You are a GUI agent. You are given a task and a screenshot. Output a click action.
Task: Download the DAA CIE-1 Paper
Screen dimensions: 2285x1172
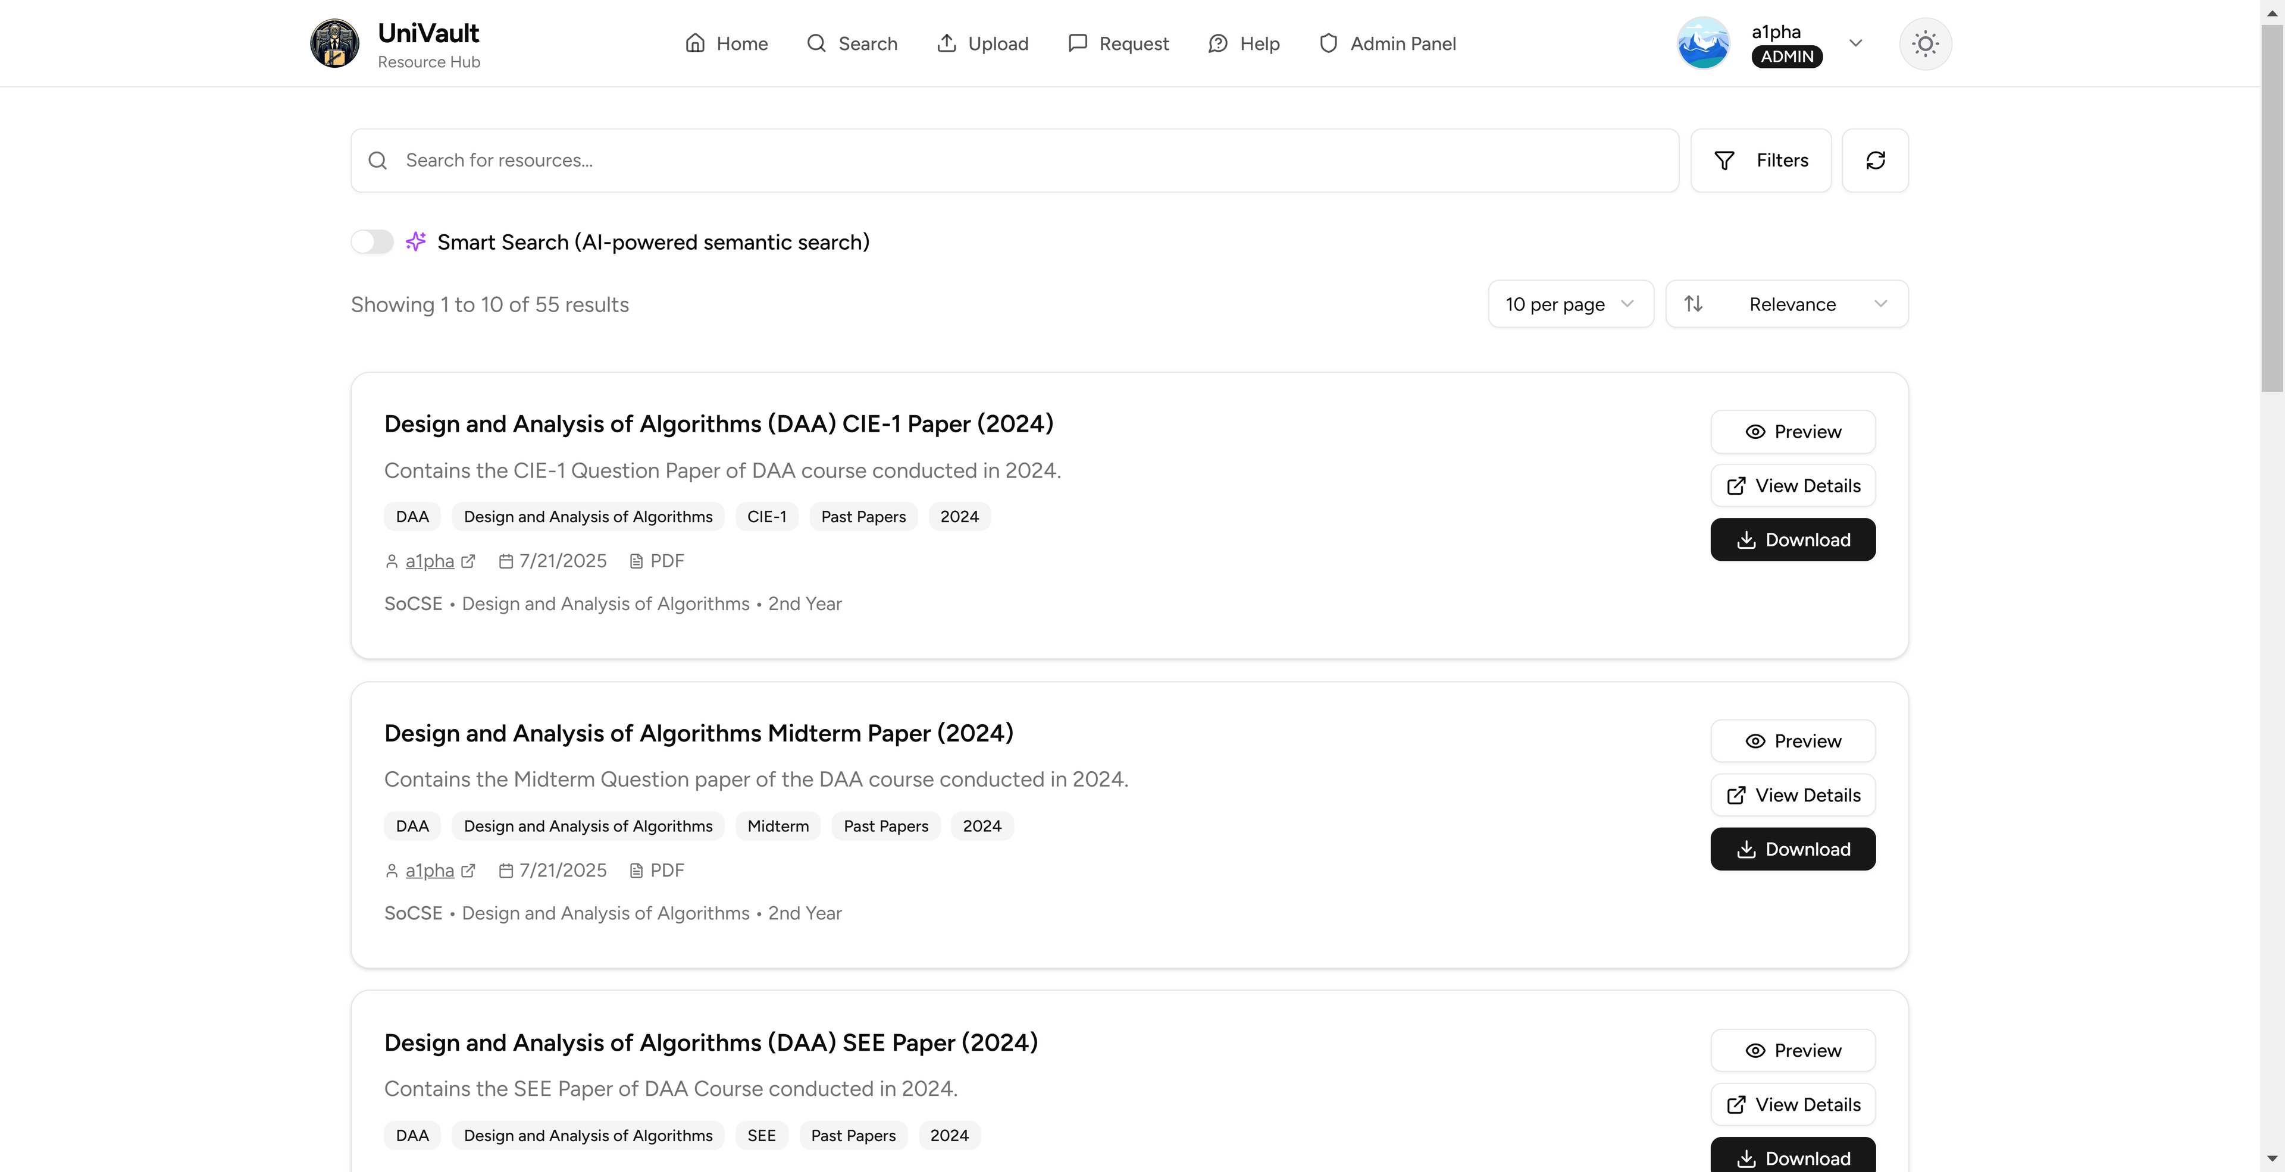coord(1792,539)
